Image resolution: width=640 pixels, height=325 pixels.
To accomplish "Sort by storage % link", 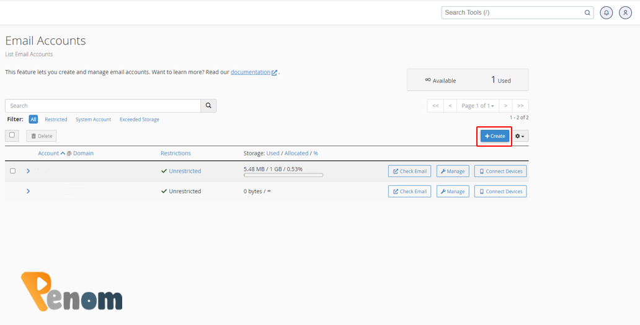I will click(316, 153).
